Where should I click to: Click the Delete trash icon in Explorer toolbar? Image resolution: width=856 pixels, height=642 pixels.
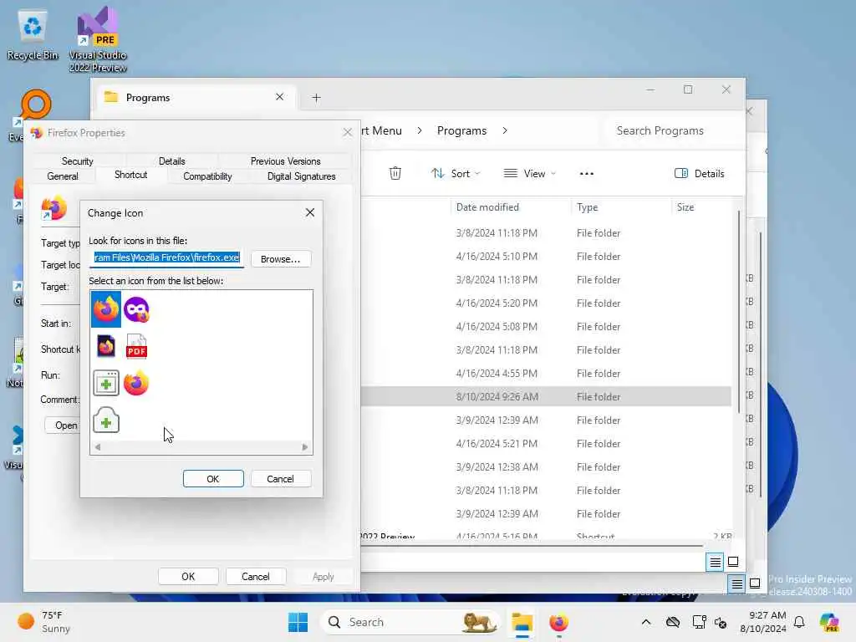click(395, 174)
